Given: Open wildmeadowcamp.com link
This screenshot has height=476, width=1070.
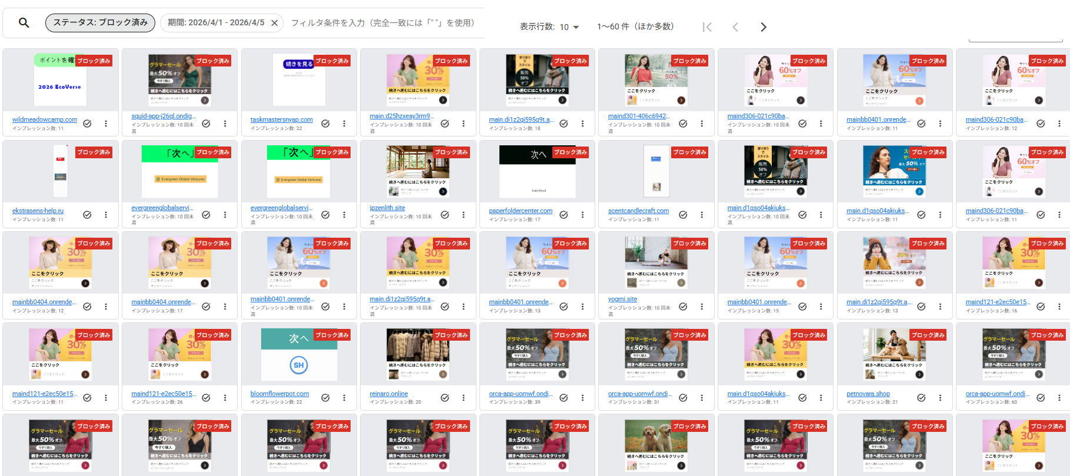Looking at the screenshot, I should tap(45, 119).
